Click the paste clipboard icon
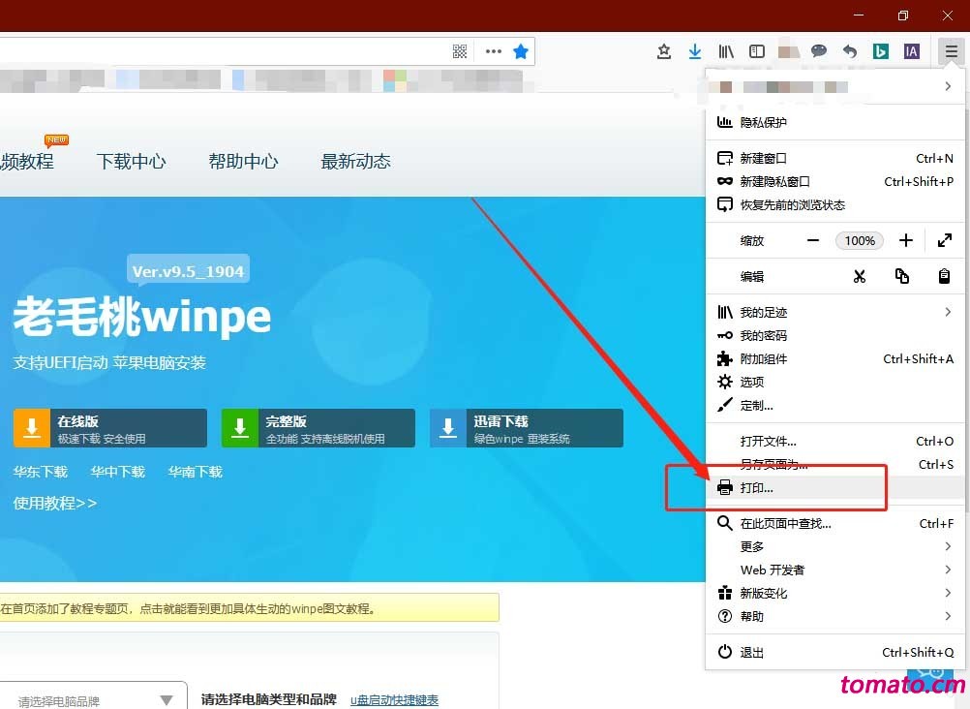Screen dimensions: 970x709 [944, 276]
